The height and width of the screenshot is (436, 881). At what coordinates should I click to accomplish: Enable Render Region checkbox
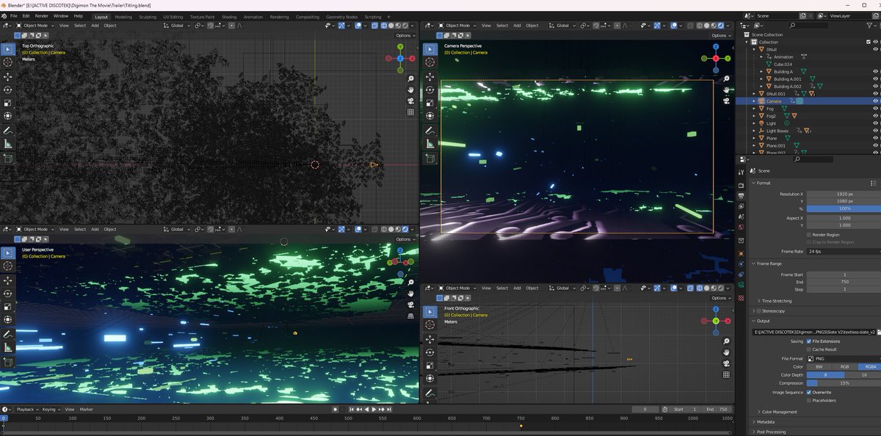810,234
